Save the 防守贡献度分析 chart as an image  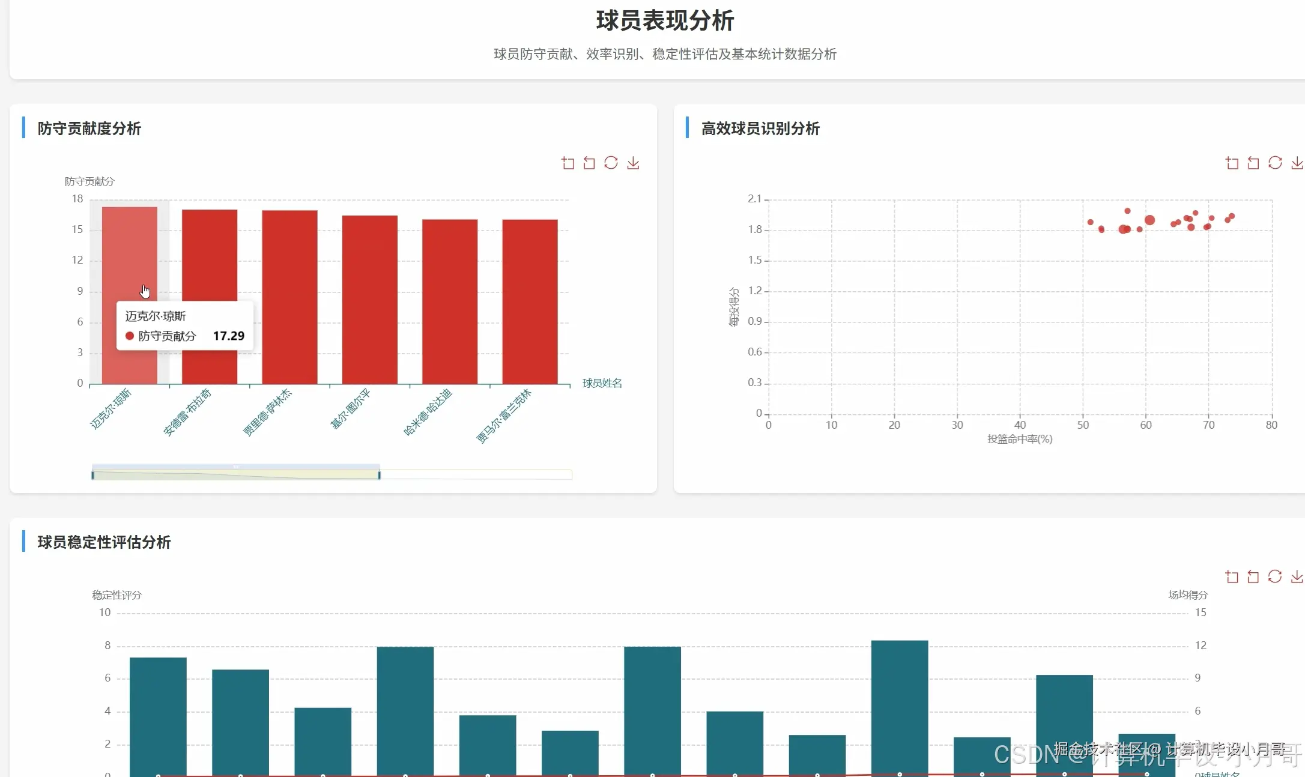coord(633,163)
